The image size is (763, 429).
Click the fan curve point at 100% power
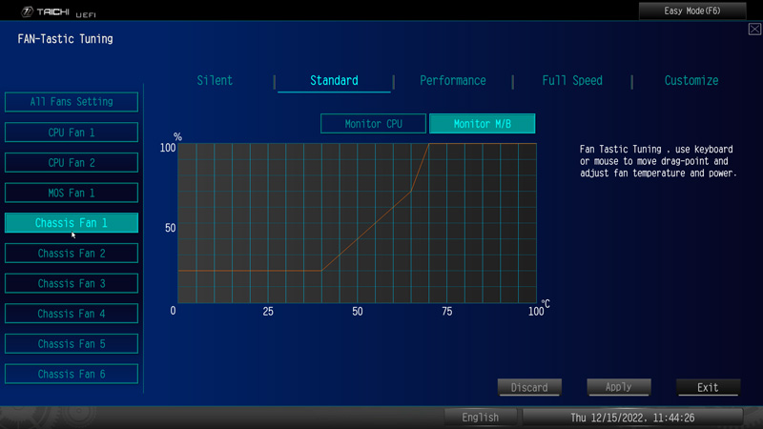(x=428, y=144)
